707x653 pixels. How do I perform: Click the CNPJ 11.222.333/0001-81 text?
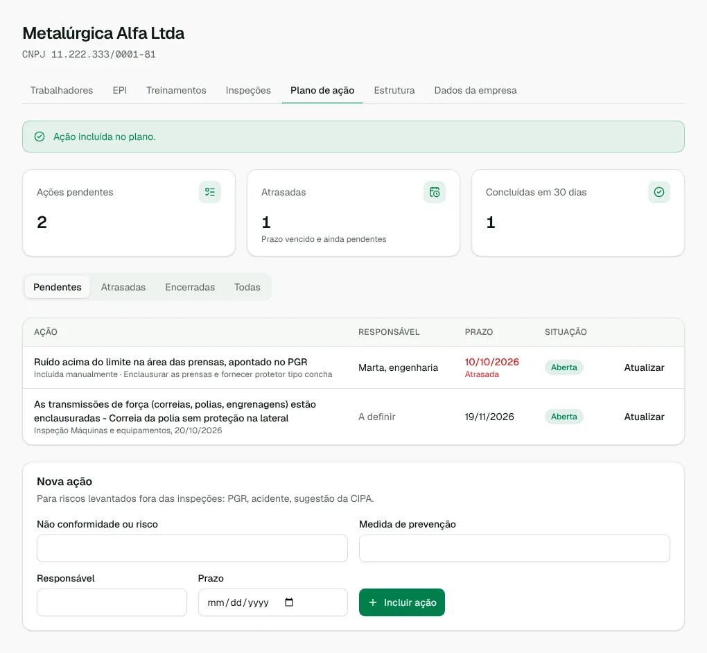(89, 55)
